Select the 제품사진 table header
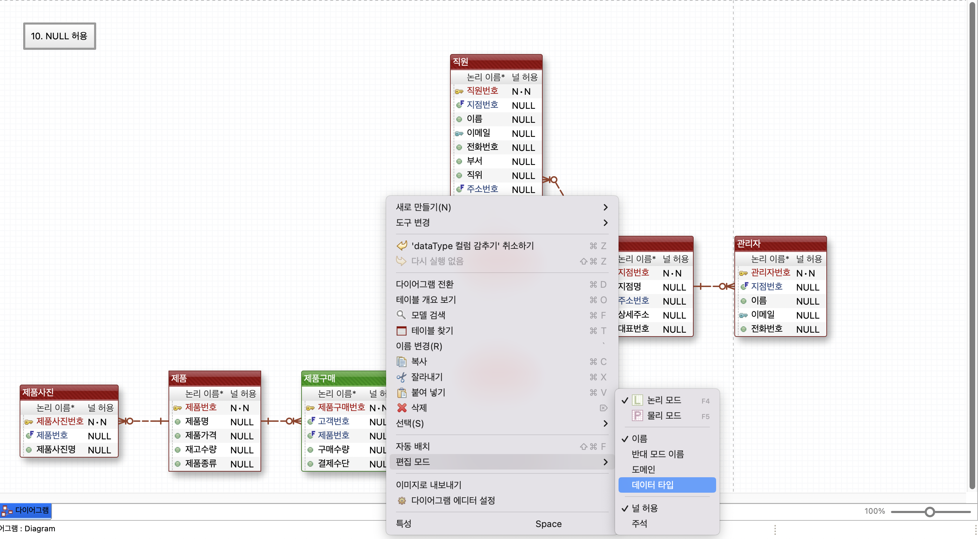Image resolution: width=978 pixels, height=539 pixels. coord(69,392)
